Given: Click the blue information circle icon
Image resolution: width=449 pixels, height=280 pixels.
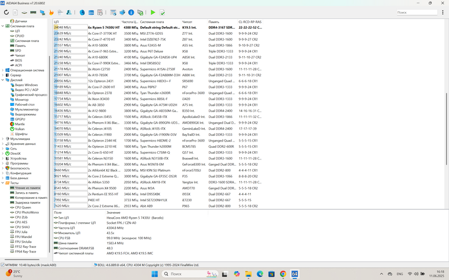Looking at the screenshot, I should [x=131, y=12].
